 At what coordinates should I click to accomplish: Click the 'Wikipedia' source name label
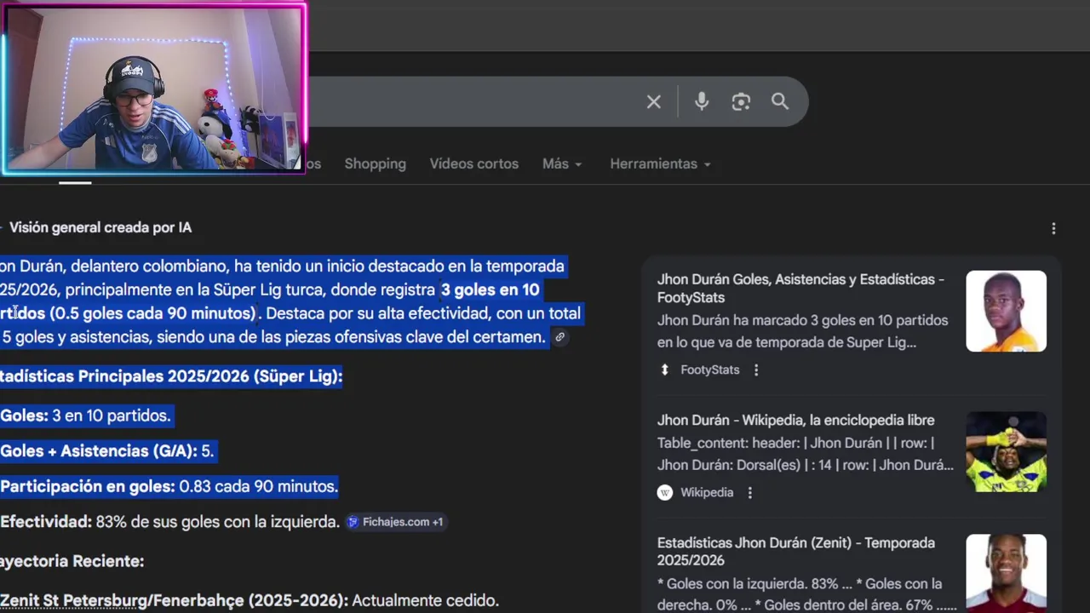click(707, 492)
